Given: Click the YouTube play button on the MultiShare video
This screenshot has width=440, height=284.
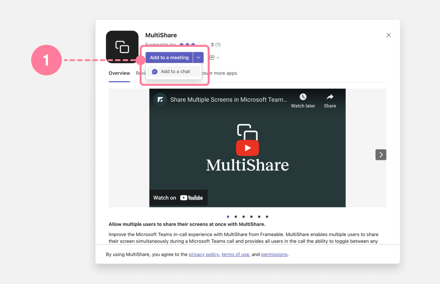Looking at the screenshot, I should (247, 147).
